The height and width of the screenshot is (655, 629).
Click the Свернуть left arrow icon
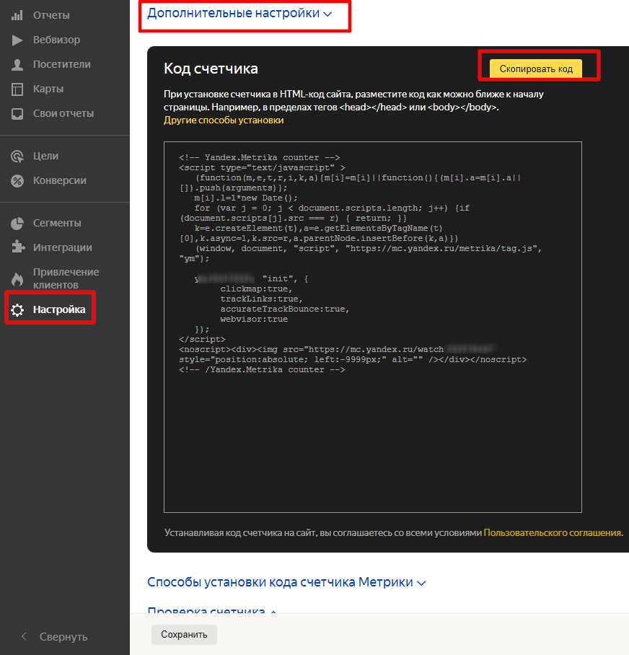click(24, 637)
